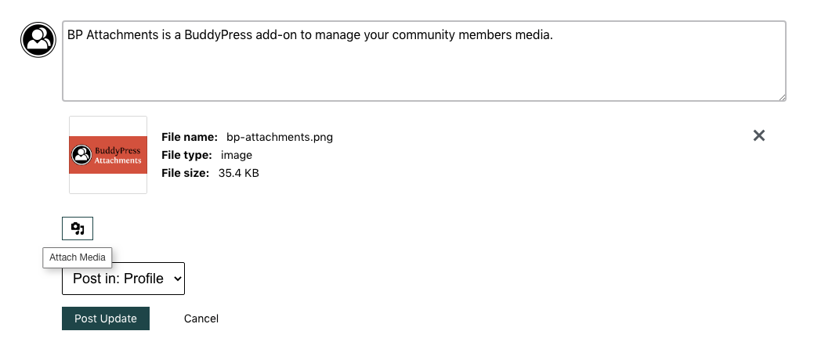Focus the status update text area
The image size is (814, 349).
coord(424,61)
